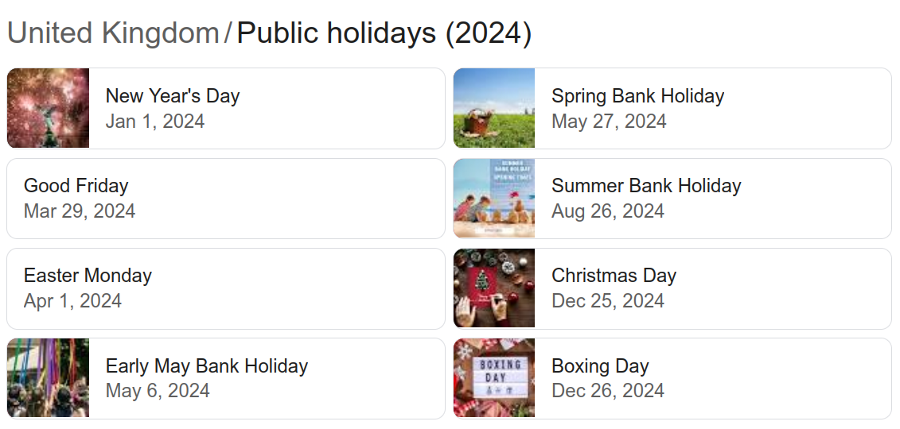Viewport: 900px width, 429px height.
Task: Open the Good Friday holiday card
Action: [225, 199]
